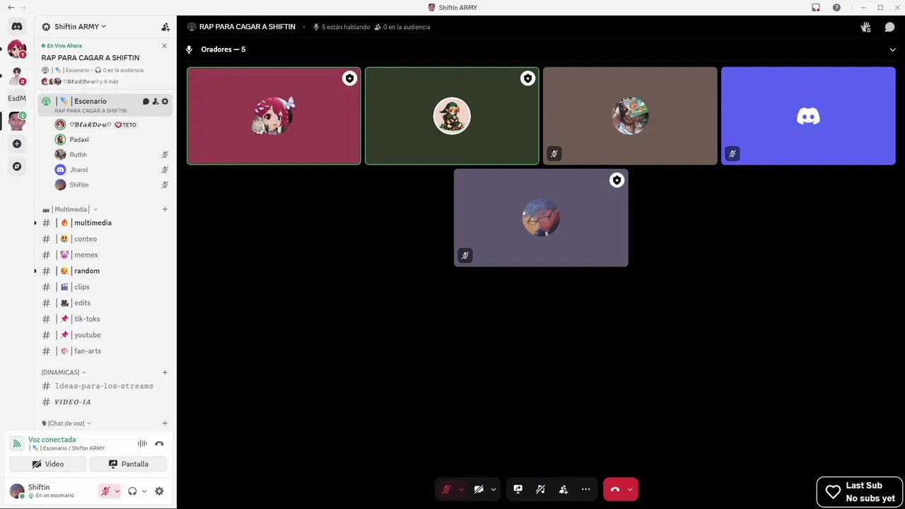
Task: Open the raise hand requests icon
Action: (x=865, y=27)
